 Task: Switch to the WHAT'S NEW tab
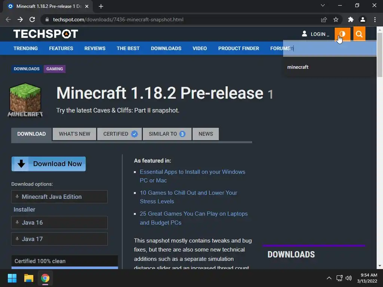point(74,134)
